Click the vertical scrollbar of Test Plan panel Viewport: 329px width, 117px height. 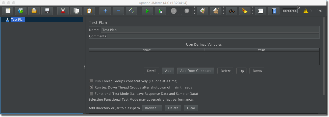coord(324,56)
